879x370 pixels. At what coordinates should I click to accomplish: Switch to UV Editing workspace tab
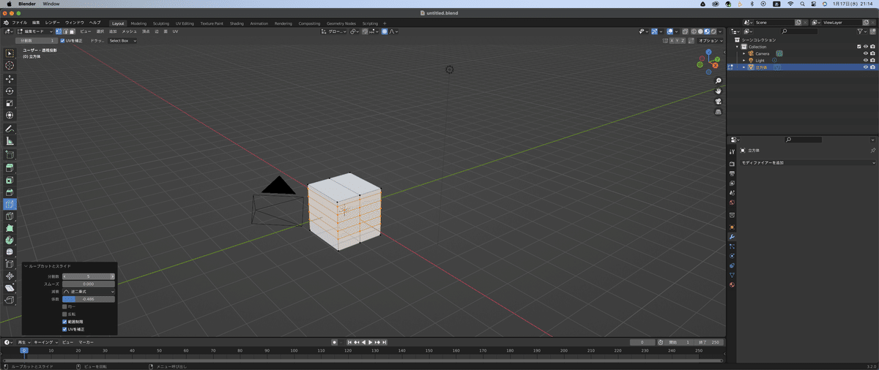click(185, 23)
